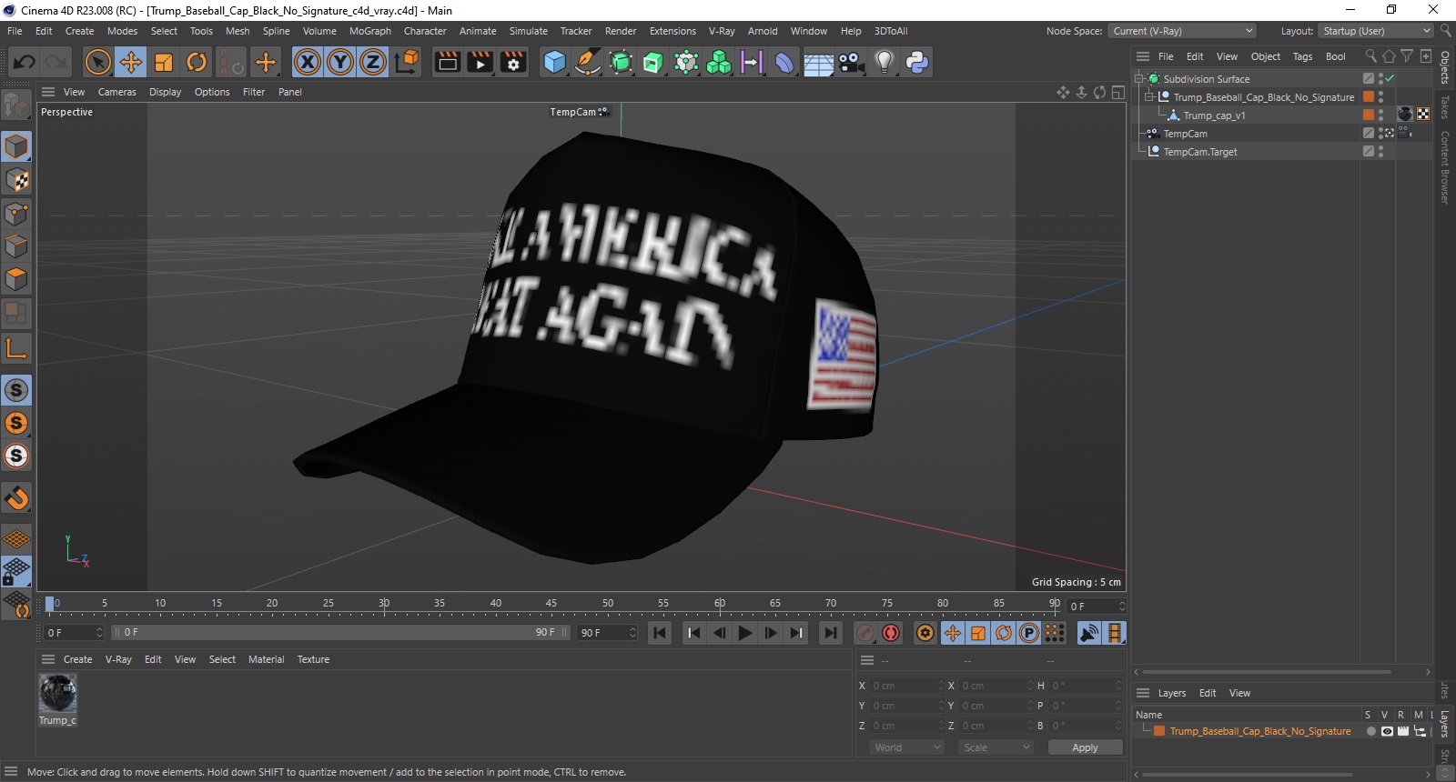
Task: Toggle Rotation keyframe channel icon
Action: coord(1004,633)
